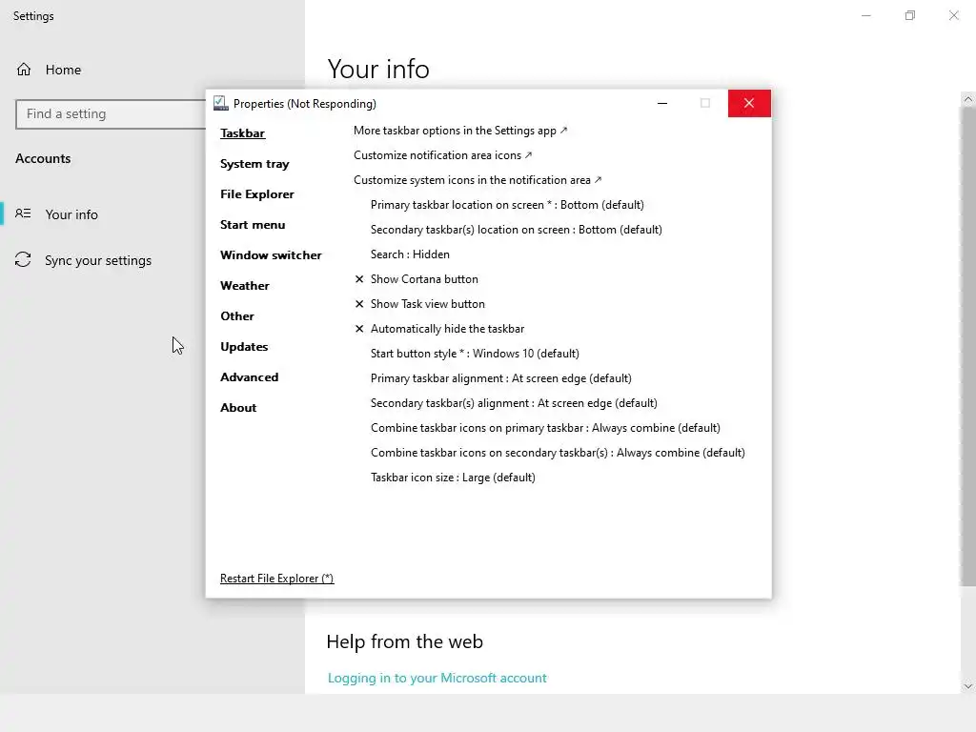Change Taskbar icon size setting

pyautogui.click(x=453, y=478)
